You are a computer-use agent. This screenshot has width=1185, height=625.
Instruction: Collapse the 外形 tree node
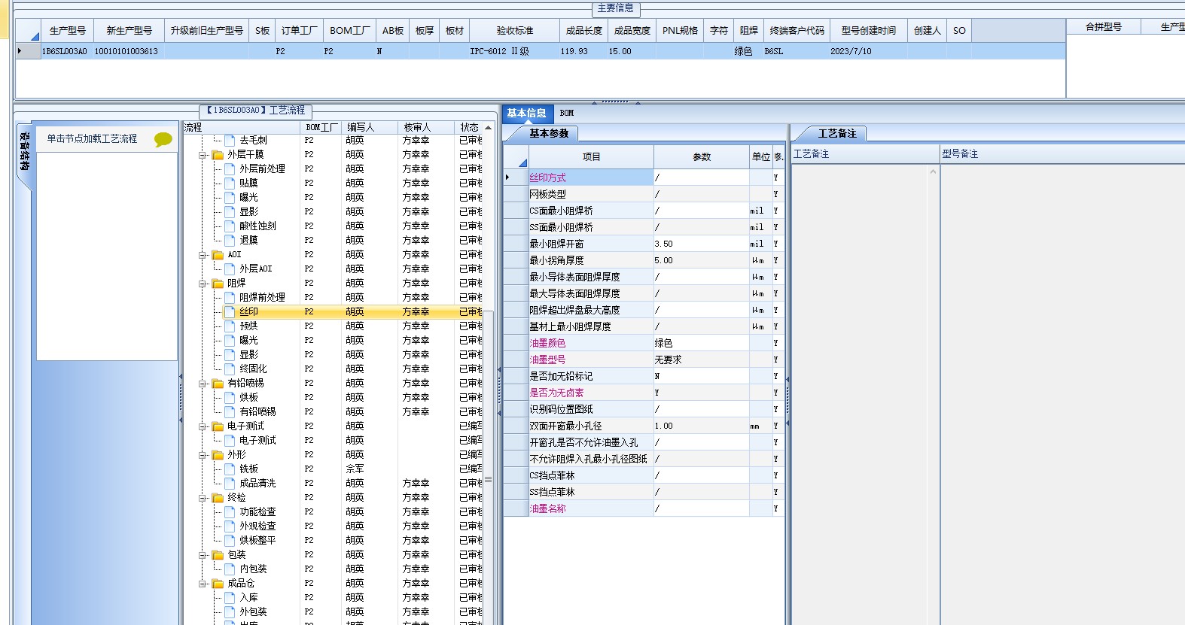[203, 455]
